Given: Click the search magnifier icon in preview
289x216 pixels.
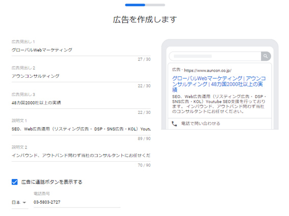Looking at the screenshot, I should point(266,56).
